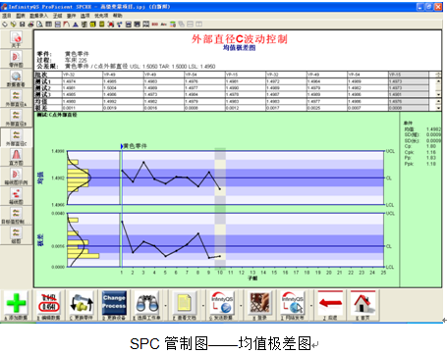Image resolution: width=447 pixels, height=355 pixels.
Task: Open dropdown arrow beside 查看文档 button
Action: click(x=203, y=306)
